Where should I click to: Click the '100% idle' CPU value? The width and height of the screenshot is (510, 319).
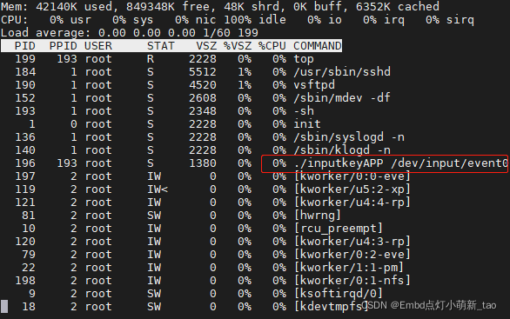pyautogui.click(x=255, y=20)
